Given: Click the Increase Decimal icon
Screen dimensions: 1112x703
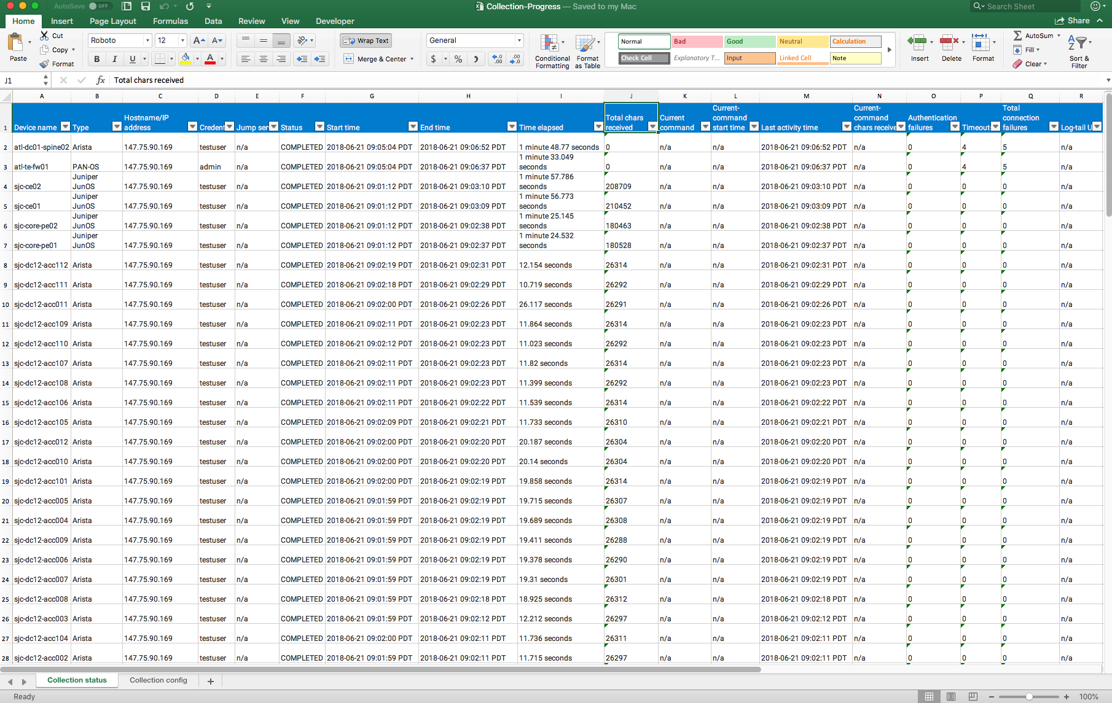Looking at the screenshot, I should click(496, 59).
